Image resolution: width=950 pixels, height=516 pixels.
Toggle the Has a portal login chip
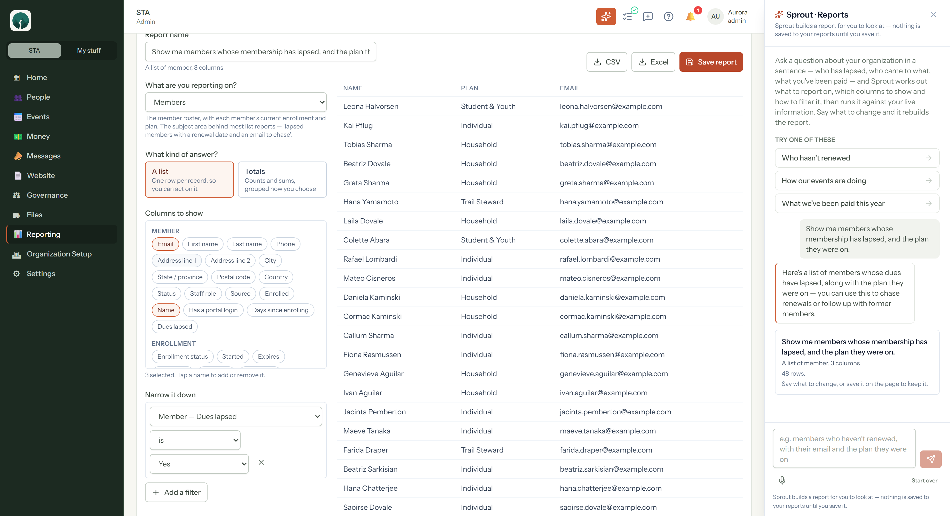tap(213, 310)
